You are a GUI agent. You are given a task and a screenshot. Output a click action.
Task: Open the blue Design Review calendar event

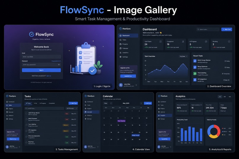tap(136, 135)
